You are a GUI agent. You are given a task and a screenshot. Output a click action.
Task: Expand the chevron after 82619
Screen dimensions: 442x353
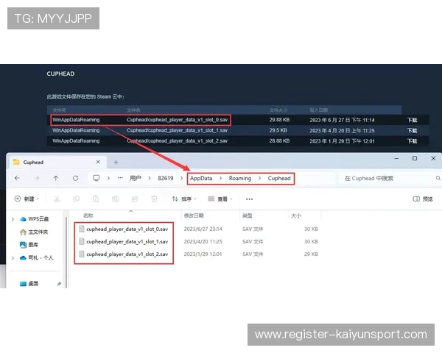[181, 178]
